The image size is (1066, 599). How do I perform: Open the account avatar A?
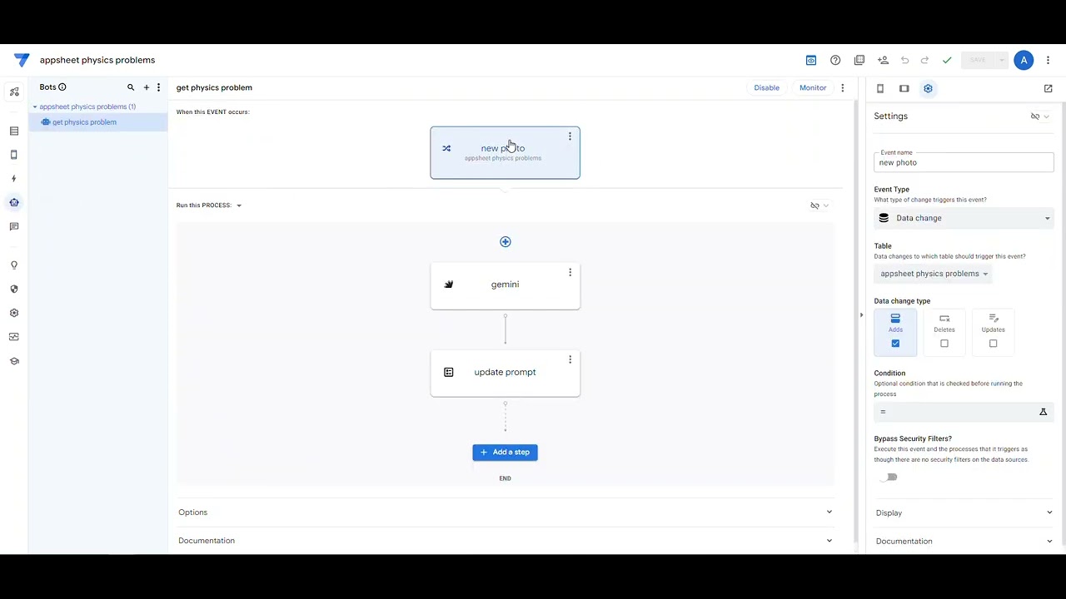(1024, 60)
